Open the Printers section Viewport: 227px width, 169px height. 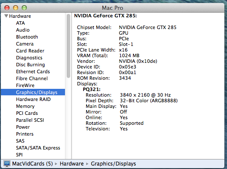[25, 134]
